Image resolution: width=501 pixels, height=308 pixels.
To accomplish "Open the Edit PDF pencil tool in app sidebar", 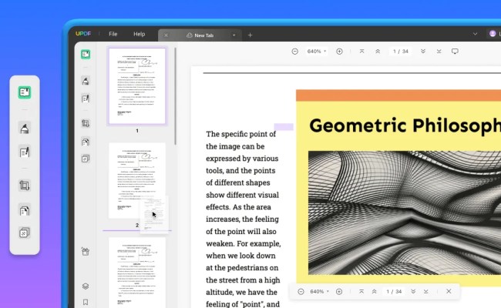I will point(86,99).
